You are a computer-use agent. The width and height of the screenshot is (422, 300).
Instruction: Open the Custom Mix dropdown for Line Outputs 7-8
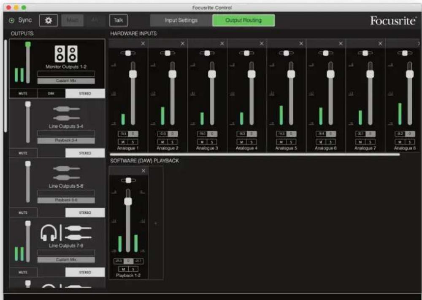pos(66,260)
